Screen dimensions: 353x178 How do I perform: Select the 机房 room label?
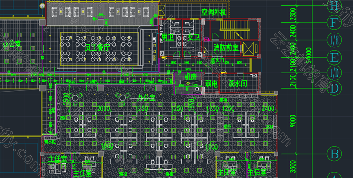(191, 77)
